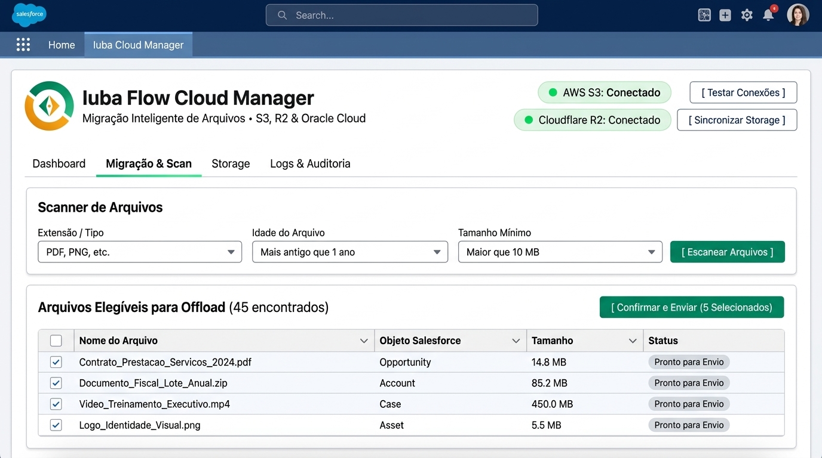Screen dimensions: 822x458
Task: Uncheck Contrato_Prestacao_Servicos_2024.pdf row checkbox
Action: tap(56, 362)
